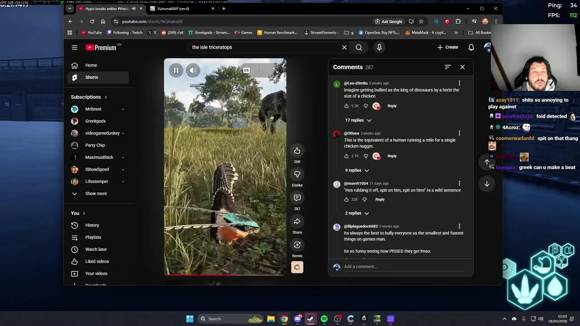Open the sound thumbnail below Remix

pos(297,267)
